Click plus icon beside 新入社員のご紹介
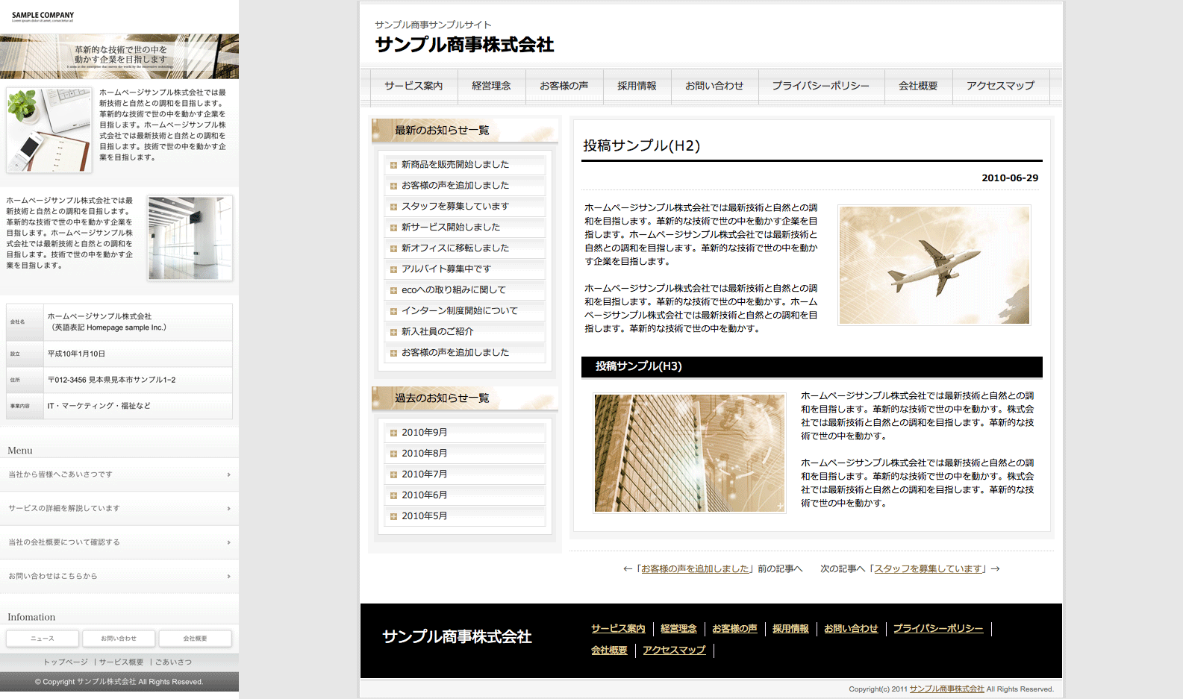Image resolution: width=1183 pixels, height=699 pixels. click(393, 332)
